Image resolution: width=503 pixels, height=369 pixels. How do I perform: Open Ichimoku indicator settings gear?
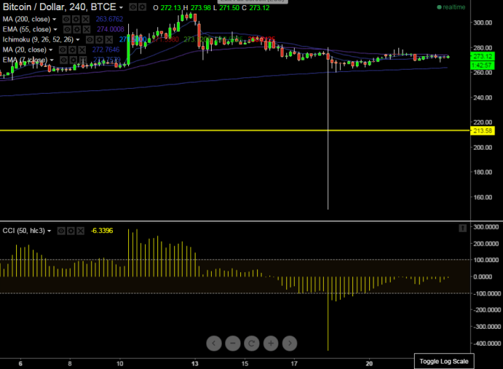point(100,39)
